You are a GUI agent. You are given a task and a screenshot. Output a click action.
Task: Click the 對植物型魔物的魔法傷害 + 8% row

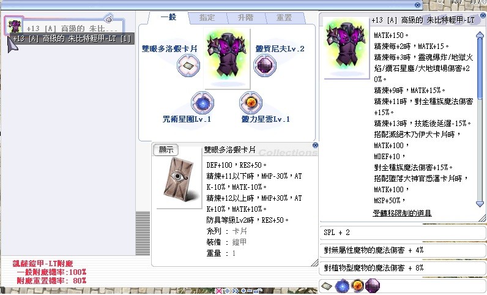[403, 268]
